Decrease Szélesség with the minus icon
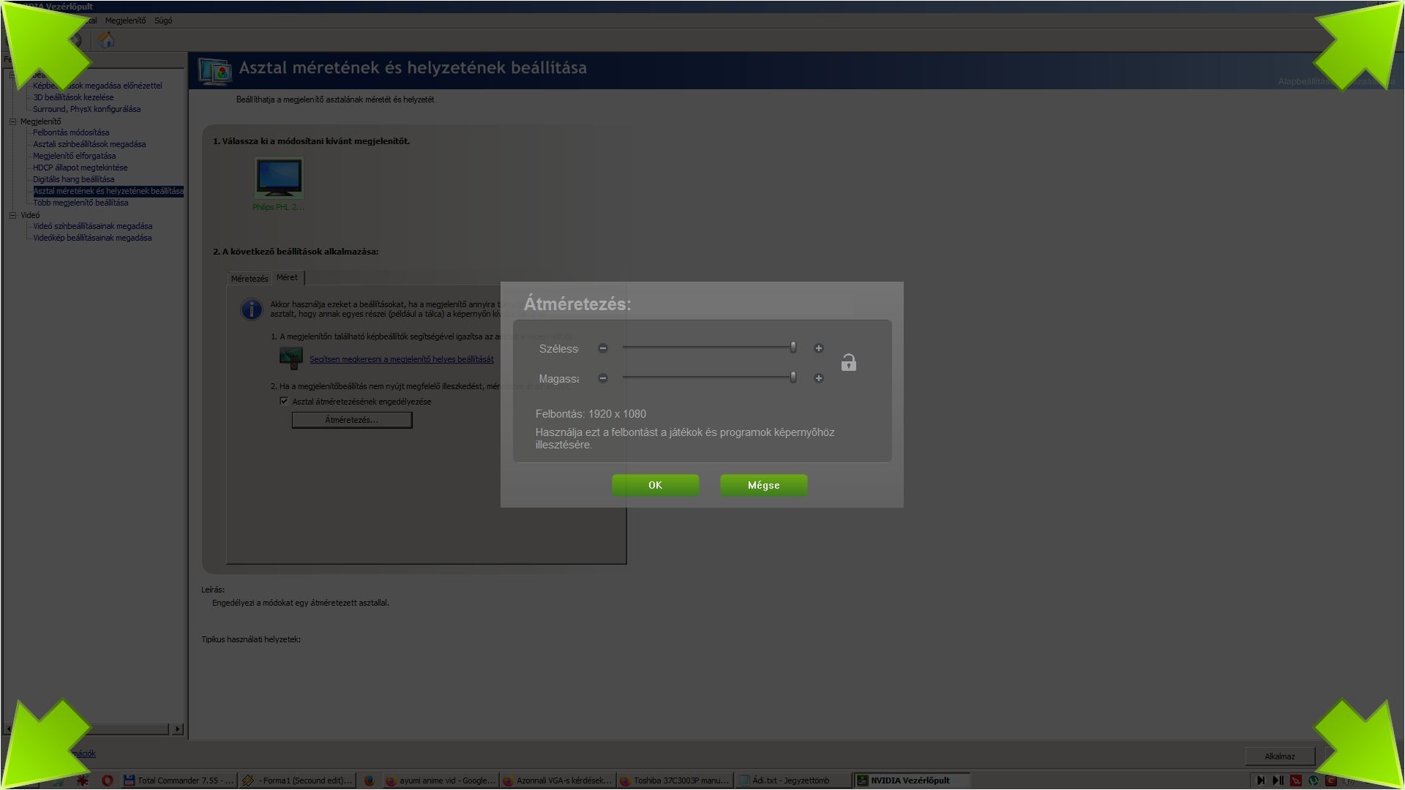 [x=603, y=348]
